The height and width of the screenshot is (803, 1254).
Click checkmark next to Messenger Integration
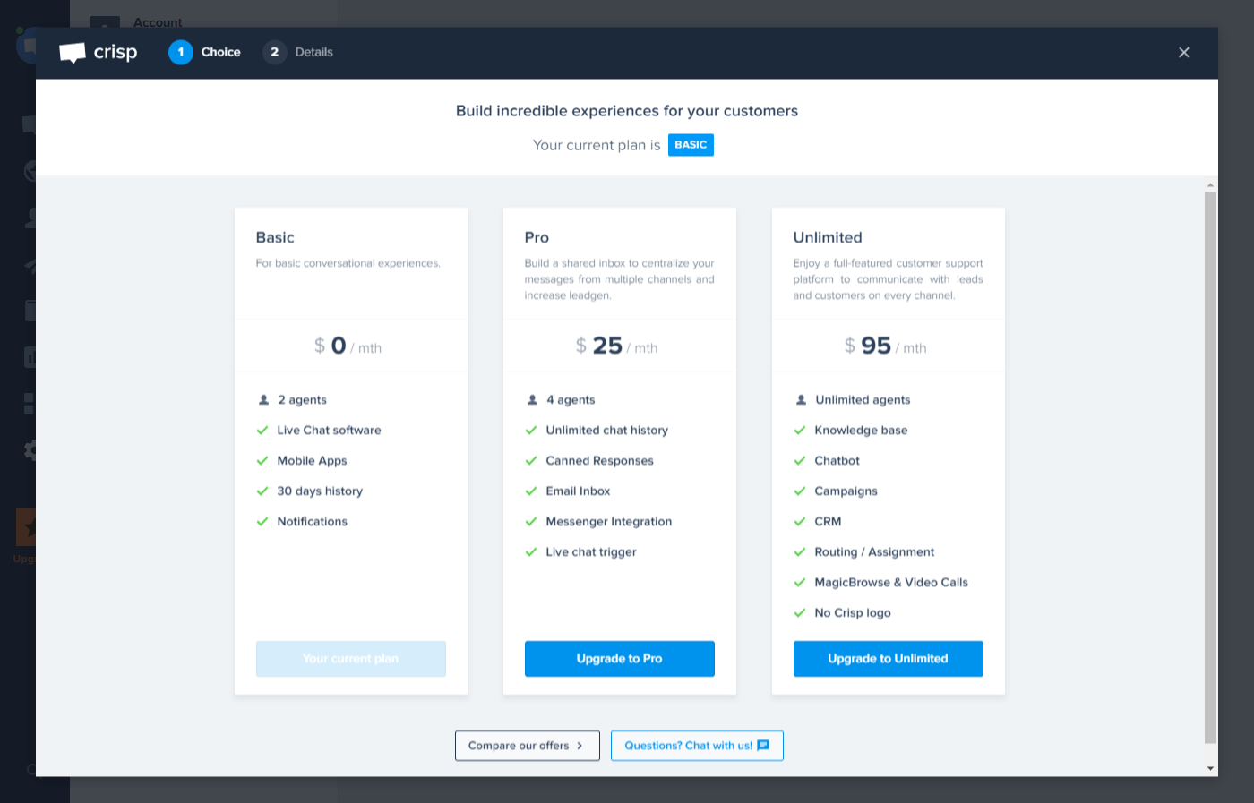coord(531,522)
